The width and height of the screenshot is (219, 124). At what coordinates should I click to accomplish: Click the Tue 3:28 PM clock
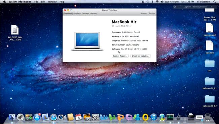click(187, 2)
